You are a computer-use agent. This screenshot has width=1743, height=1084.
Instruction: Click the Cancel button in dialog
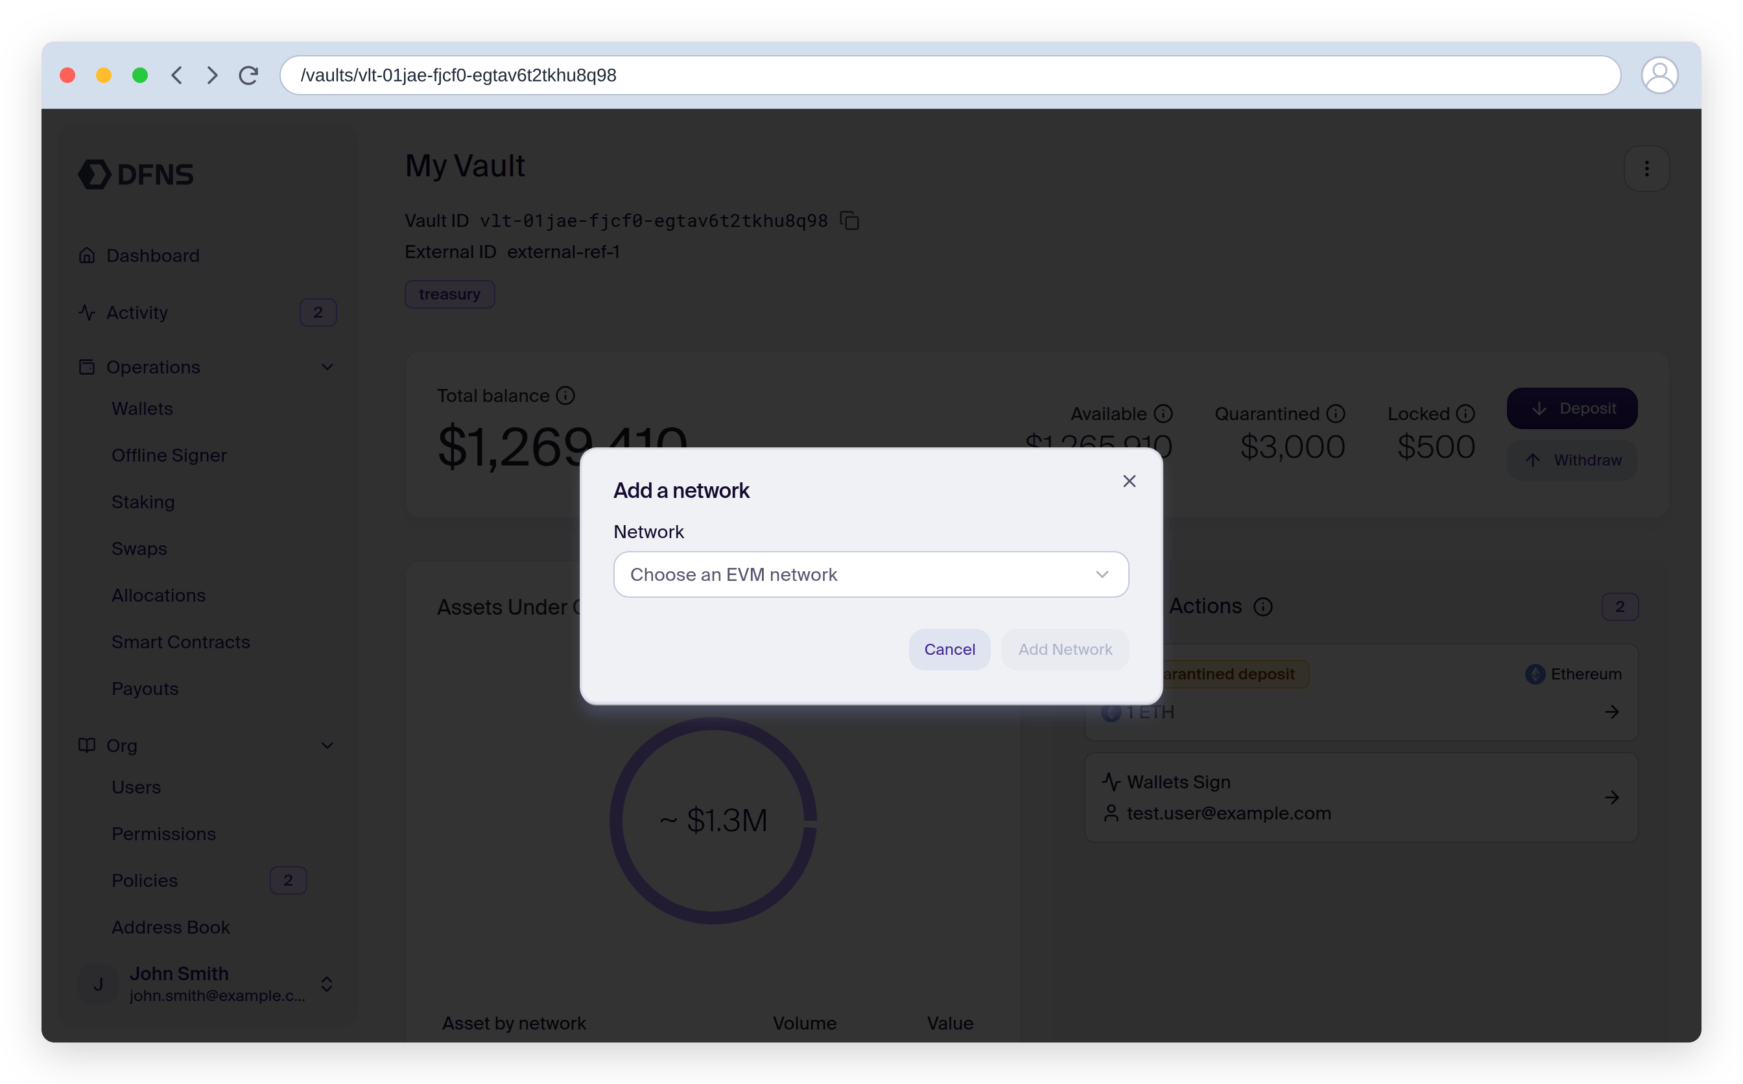tap(949, 650)
